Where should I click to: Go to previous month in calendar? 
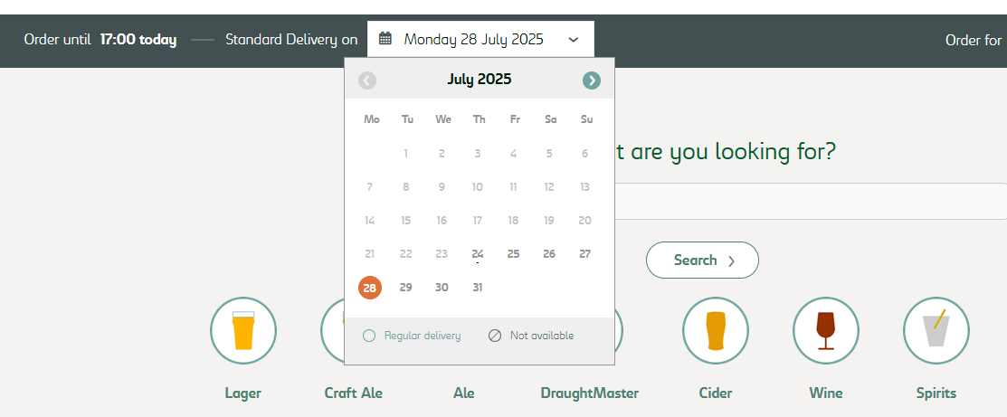[367, 81]
